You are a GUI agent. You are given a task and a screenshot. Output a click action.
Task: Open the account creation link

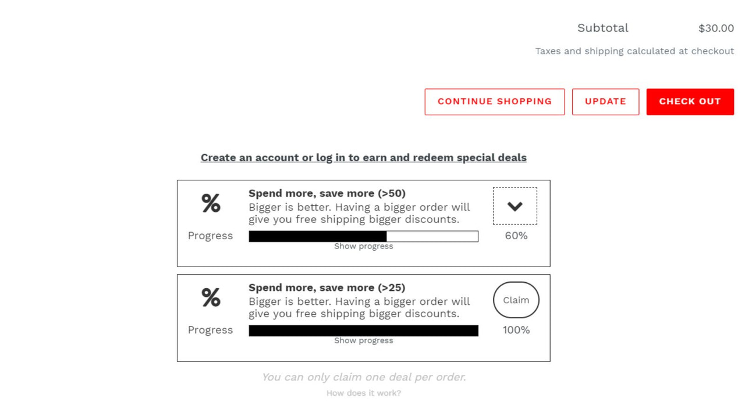[x=363, y=157]
